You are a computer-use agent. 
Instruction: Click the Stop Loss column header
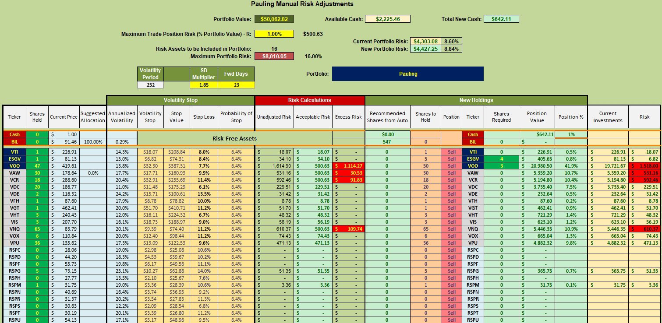tap(204, 117)
